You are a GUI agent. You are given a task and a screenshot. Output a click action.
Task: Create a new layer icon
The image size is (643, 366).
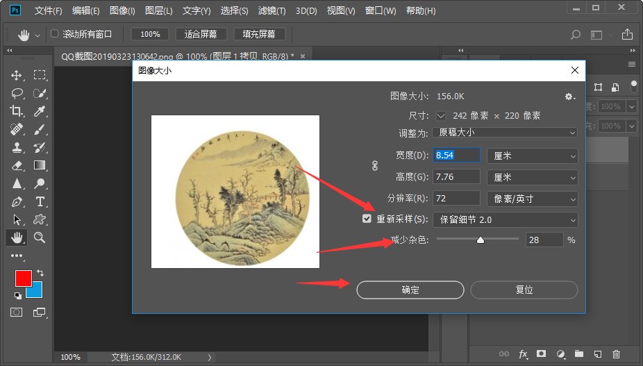598,353
